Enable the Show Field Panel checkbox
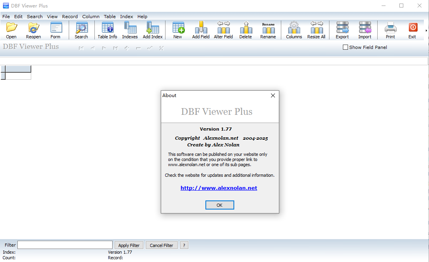The width and height of the screenshot is (429, 262). point(346,47)
